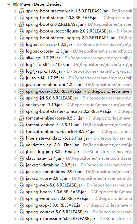Select the spring-aop-5.0.6.RELEASE.jar entry
The height and width of the screenshot is (224, 137).
point(54,205)
